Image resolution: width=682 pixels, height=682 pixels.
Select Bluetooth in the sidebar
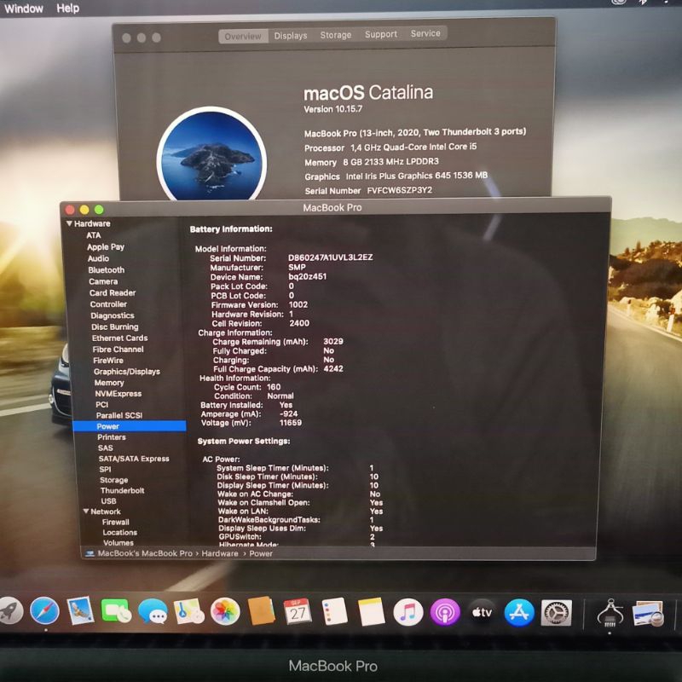(106, 269)
